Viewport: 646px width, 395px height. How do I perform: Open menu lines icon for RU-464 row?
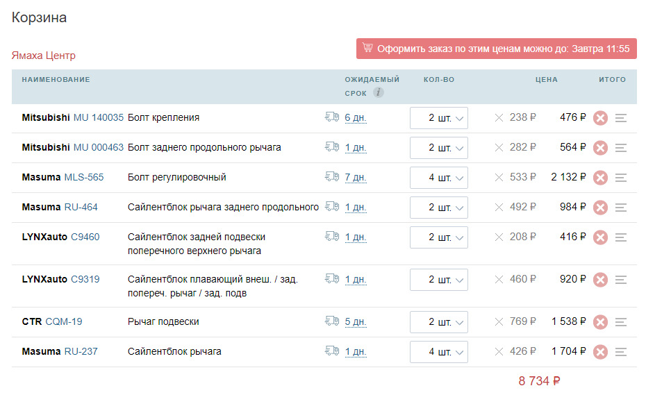pyautogui.click(x=621, y=208)
